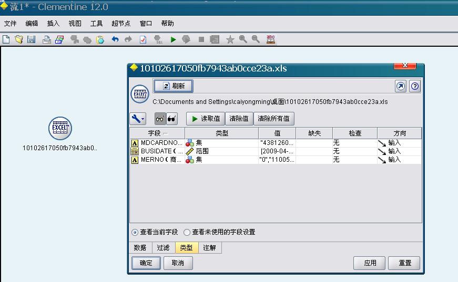The width and height of the screenshot is (458, 282).
Task: Click the 方向 column header
Action: click(399, 133)
